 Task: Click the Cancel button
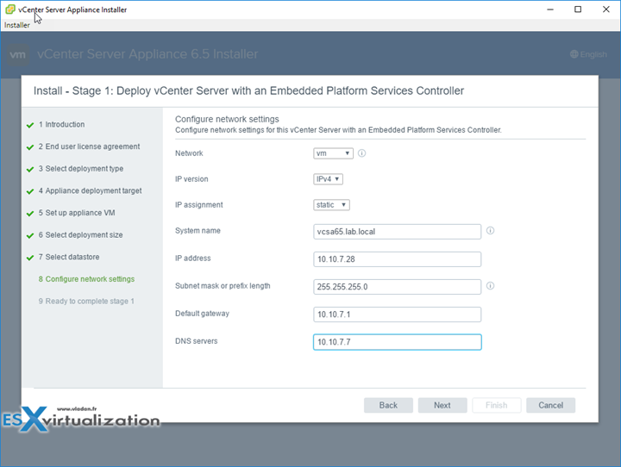[x=550, y=405]
